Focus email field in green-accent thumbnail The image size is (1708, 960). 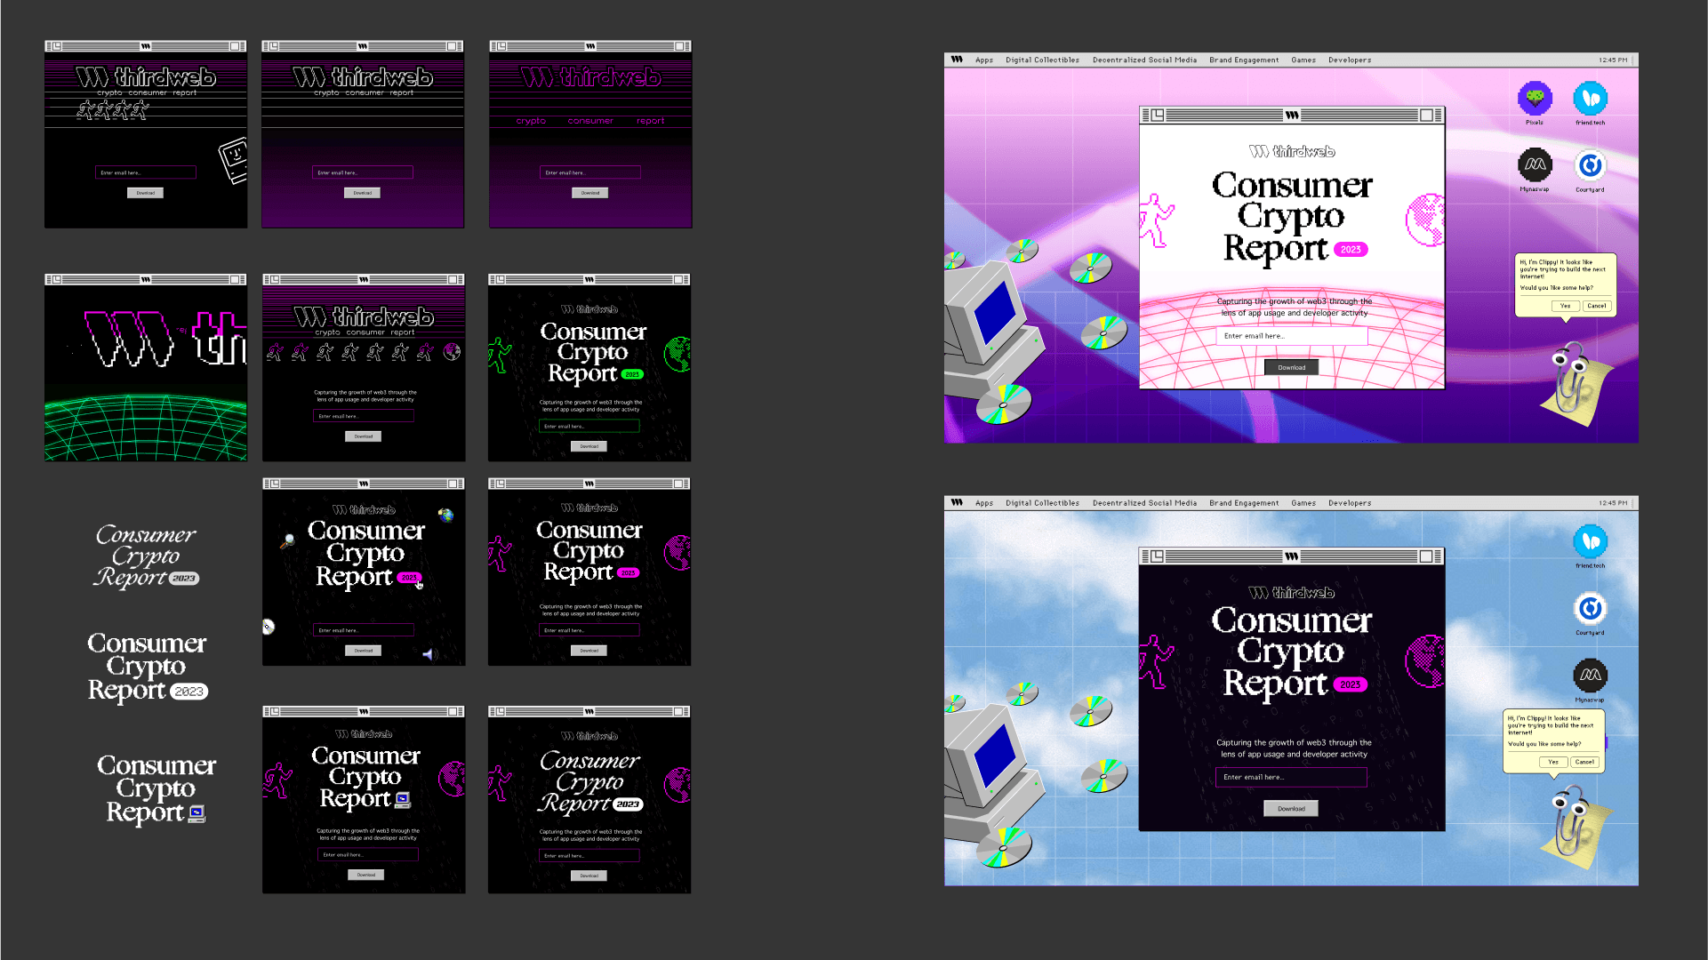pyautogui.click(x=589, y=427)
